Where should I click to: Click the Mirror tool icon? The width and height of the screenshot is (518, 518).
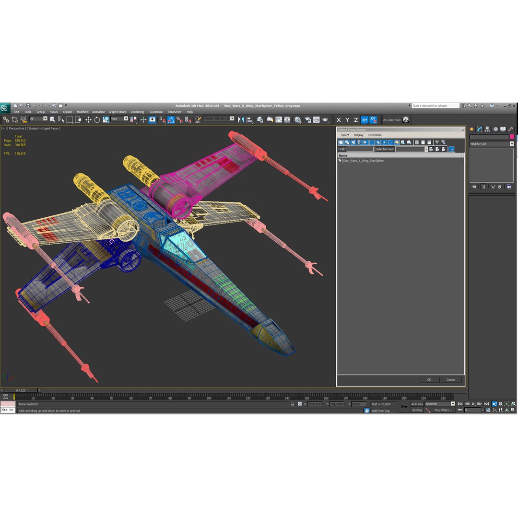(241, 119)
